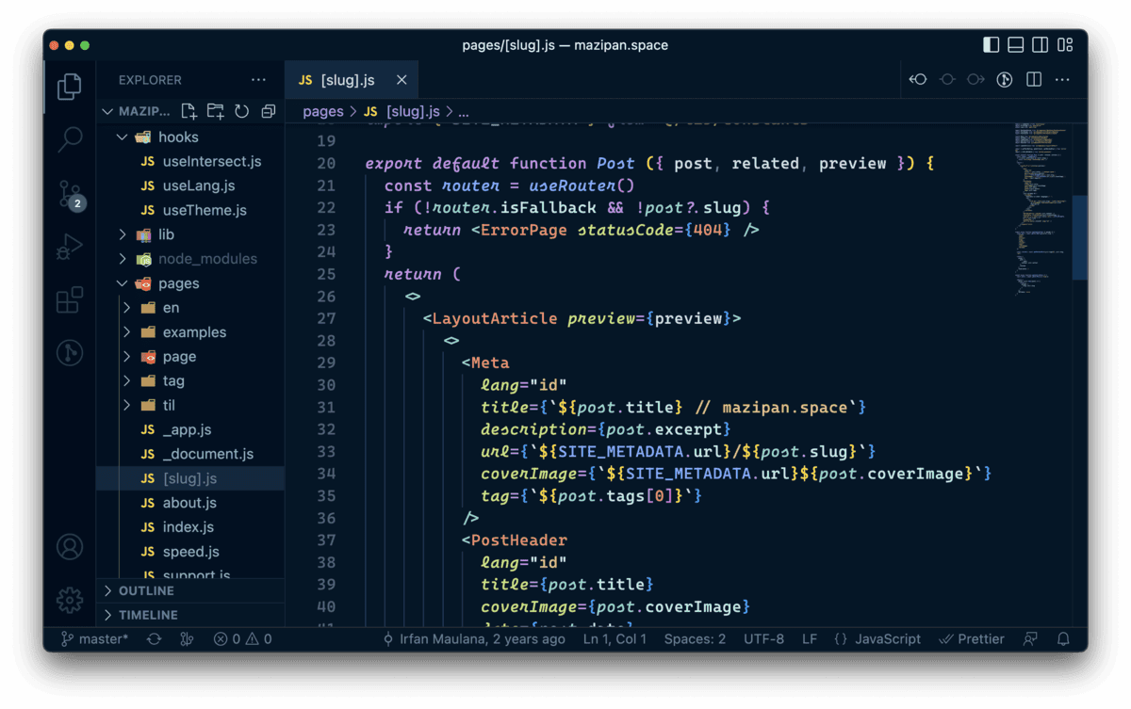Click the New File icon in Explorer header
This screenshot has height=709, width=1131.
pos(188,111)
